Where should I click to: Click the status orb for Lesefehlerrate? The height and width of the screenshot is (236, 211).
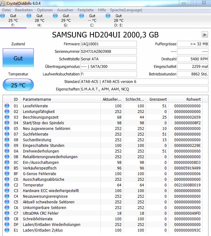point(7,106)
